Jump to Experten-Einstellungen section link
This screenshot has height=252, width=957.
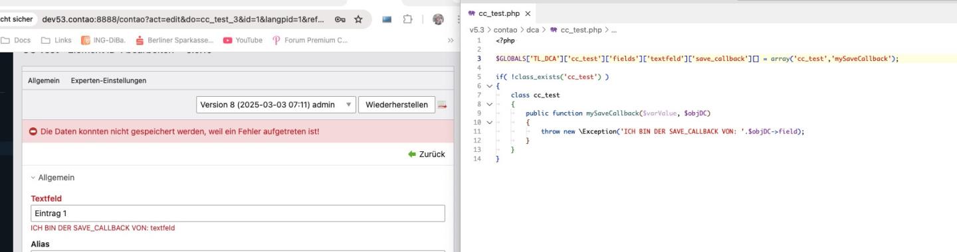point(108,80)
